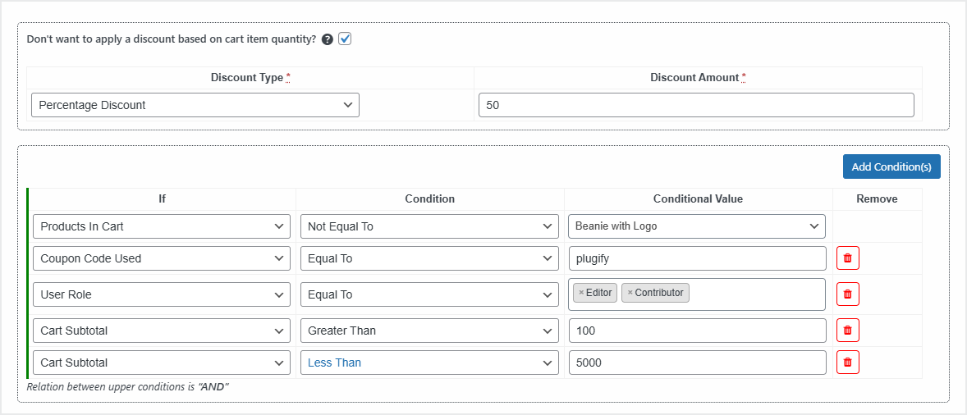Expand the Greater Than condition dropdown
Image resolution: width=967 pixels, height=415 pixels.
(x=429, y=331)
